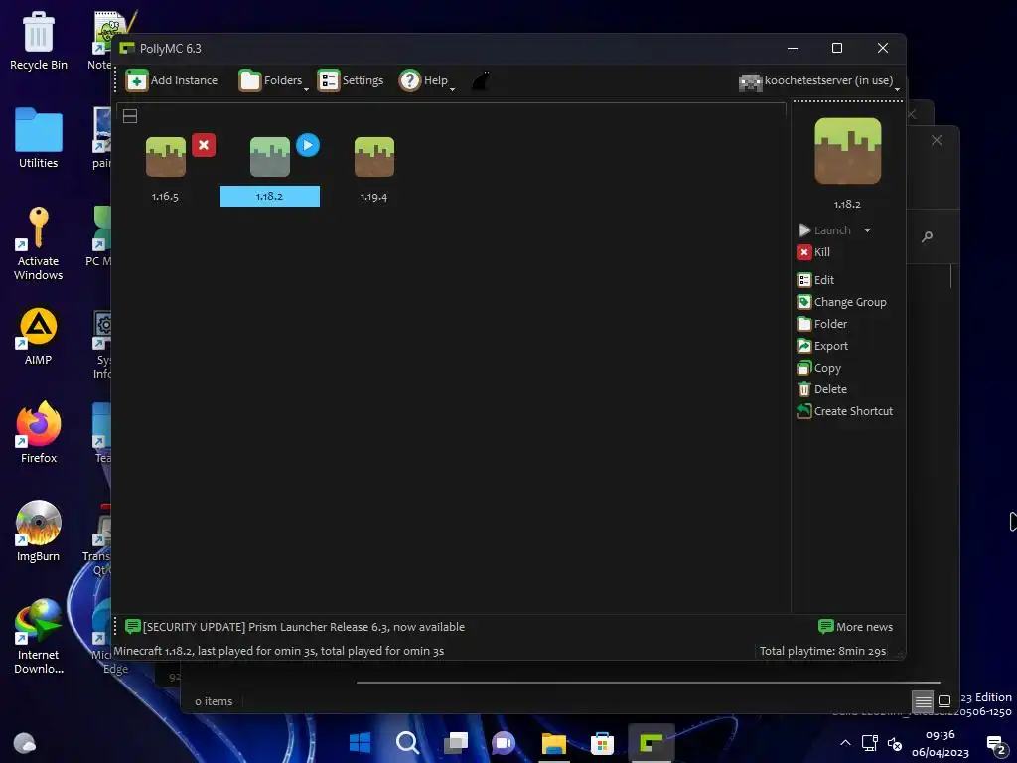Click the PollyMC title bar logo icon
This screenshot has height=763, width=1017.
(x=127, y=48)
